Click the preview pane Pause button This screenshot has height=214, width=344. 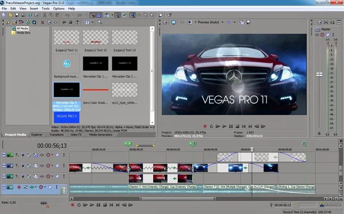click(231, 126)
